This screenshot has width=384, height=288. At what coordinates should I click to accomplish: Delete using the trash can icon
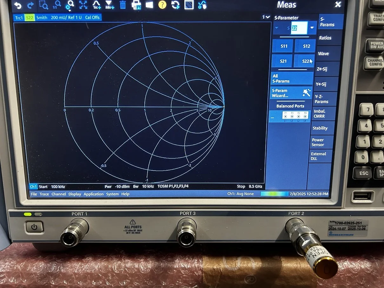123,5
